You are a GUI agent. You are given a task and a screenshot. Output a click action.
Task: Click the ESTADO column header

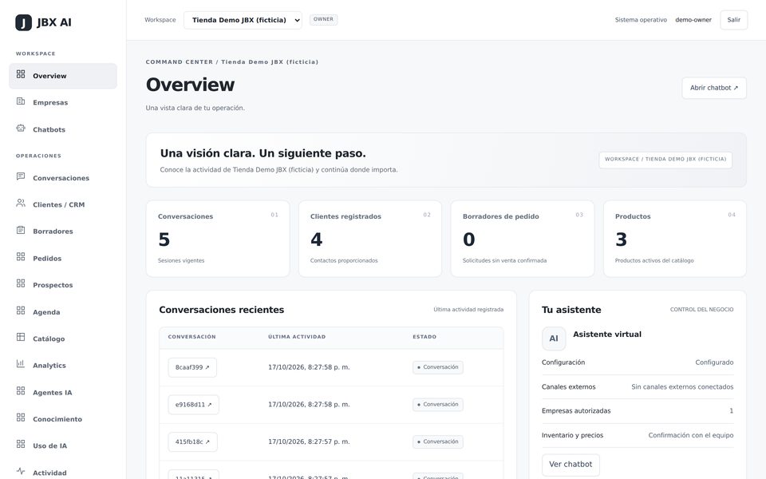424,337
